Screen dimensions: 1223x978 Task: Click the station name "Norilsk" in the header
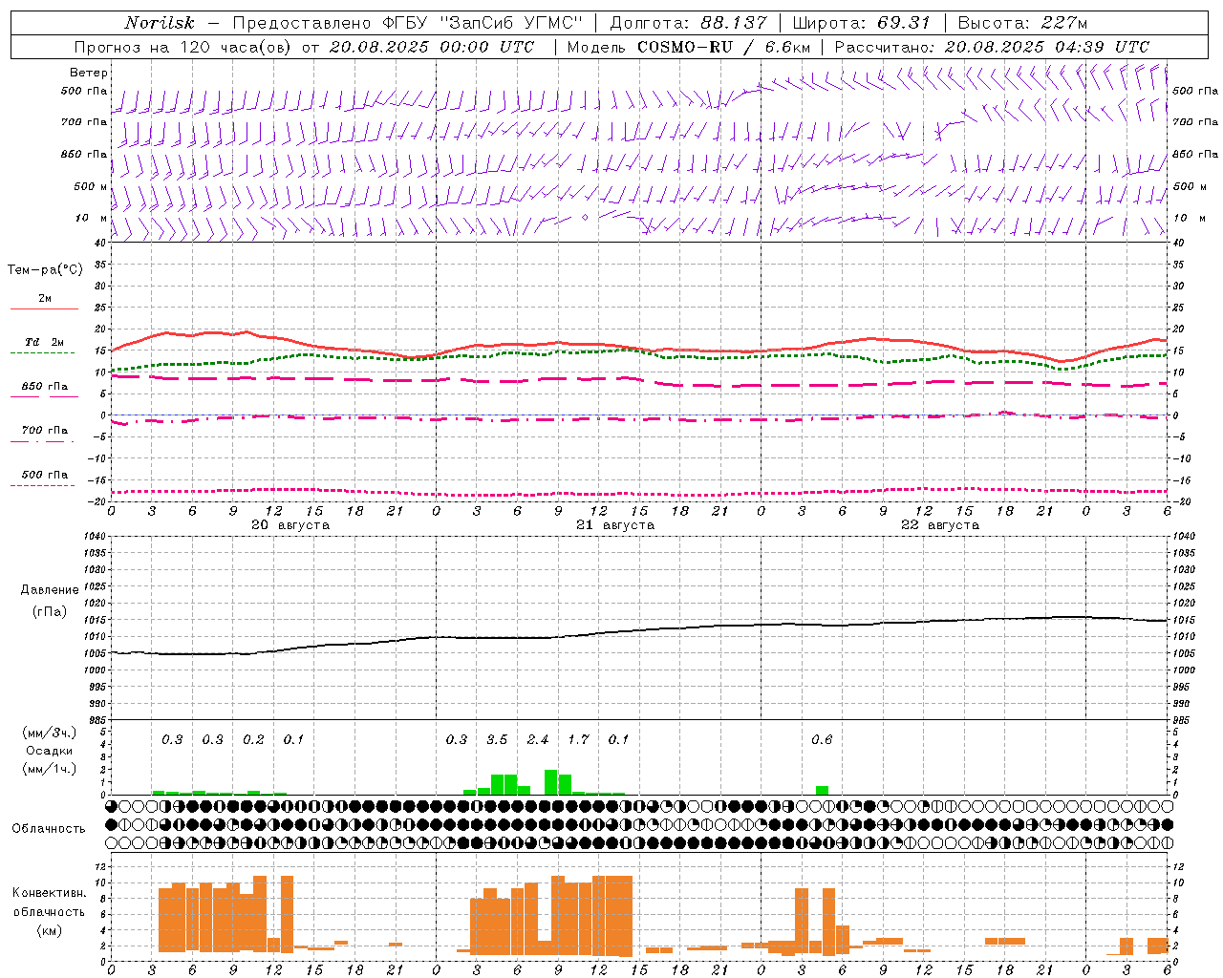click(159, 23)
